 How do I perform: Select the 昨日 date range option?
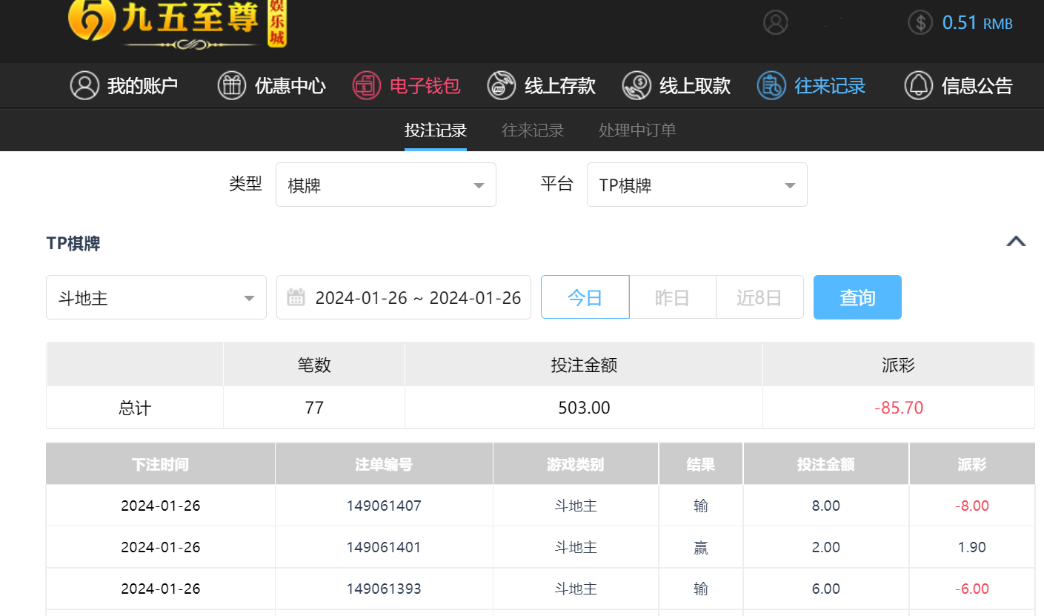coord(672,297)
